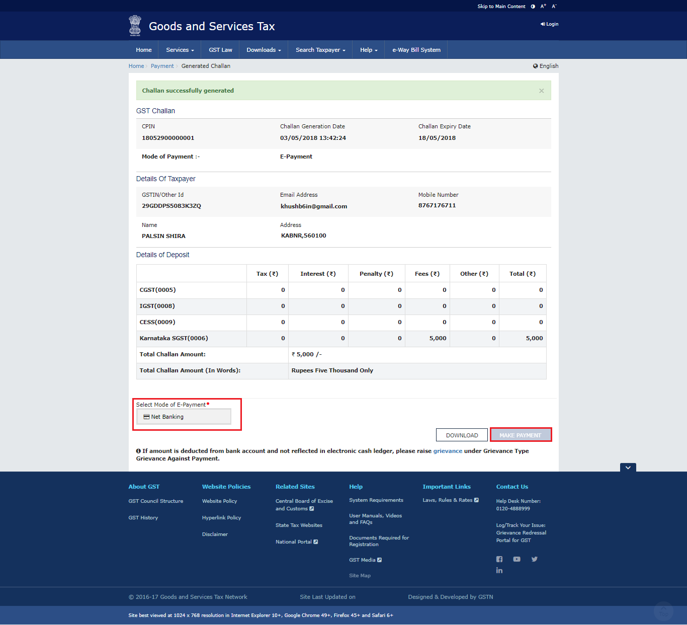
Task: Click the national emblem logo
Action: pyautogui.click(x=135, y=26)
